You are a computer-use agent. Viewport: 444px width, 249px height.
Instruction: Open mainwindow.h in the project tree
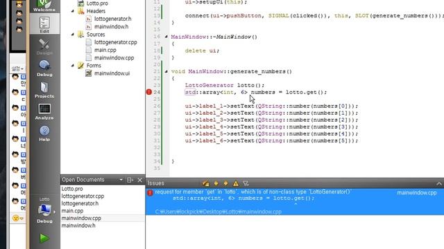(x=111, y=26)
